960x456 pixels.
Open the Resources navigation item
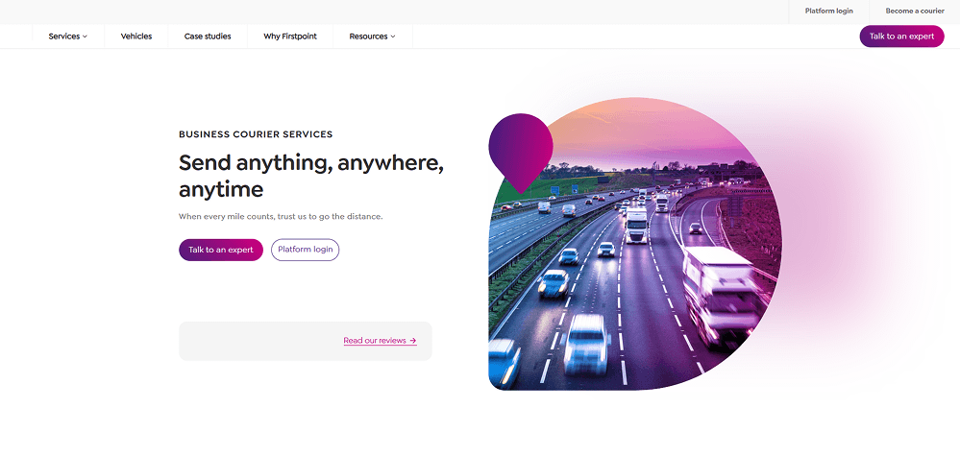pos(372,36)
